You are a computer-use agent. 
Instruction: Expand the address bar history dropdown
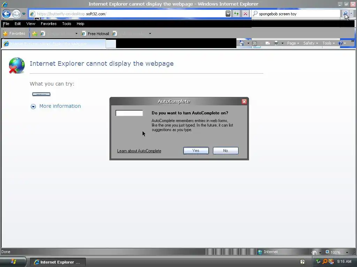228,14
